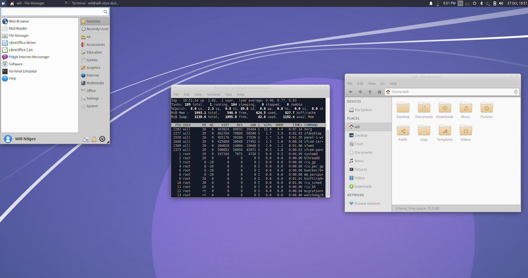This screenshot has width=528, height=278.
Task: Switch keyboard layout via the En indicator
Action: click(x=460, y=3)
